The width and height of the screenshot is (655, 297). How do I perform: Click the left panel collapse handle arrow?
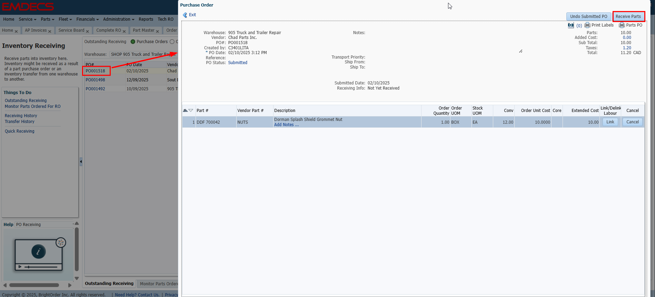(x=81, y=161)
